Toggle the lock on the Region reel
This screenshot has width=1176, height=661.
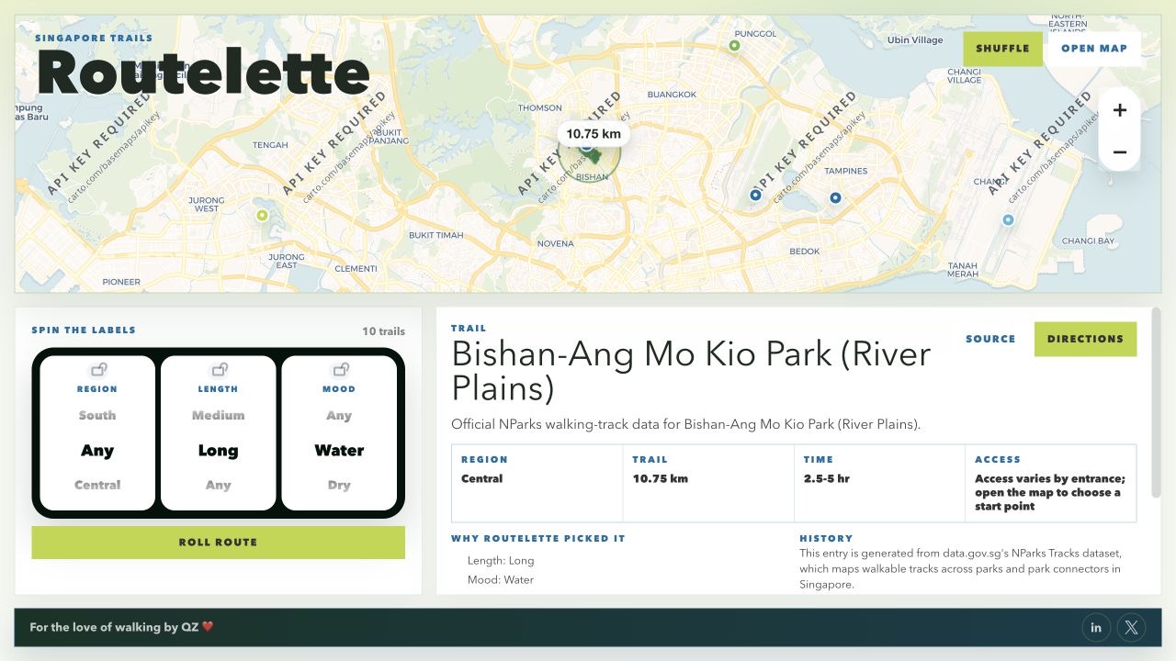(97, 369)
